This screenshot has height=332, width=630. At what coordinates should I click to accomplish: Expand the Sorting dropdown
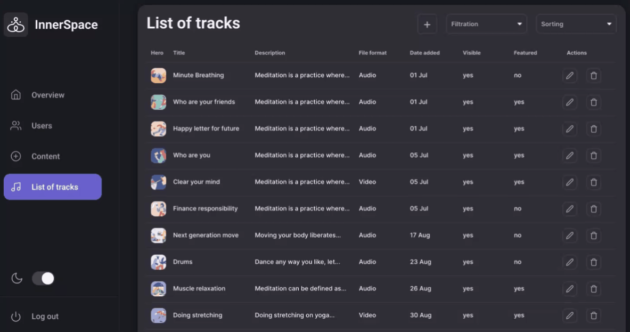[x=576, y=24]
